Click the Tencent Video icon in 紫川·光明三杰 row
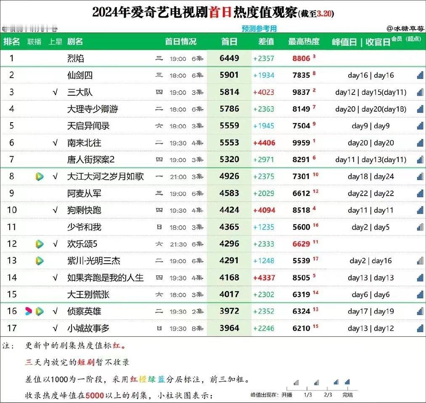This screenshot has width=426, height=403. click(x=40, y=261)
